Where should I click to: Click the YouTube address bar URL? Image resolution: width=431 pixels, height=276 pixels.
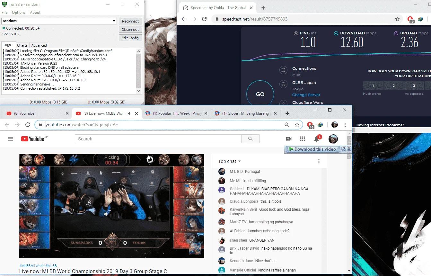[x=82, y=125]
